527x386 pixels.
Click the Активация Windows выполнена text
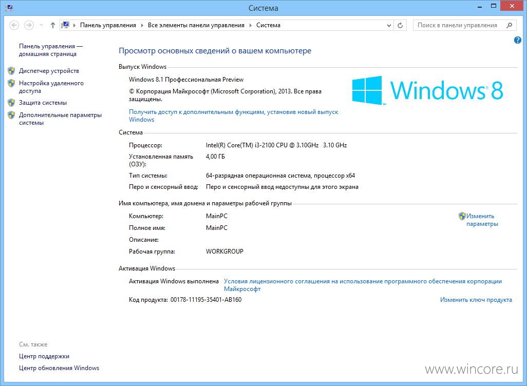pos(174,281)
